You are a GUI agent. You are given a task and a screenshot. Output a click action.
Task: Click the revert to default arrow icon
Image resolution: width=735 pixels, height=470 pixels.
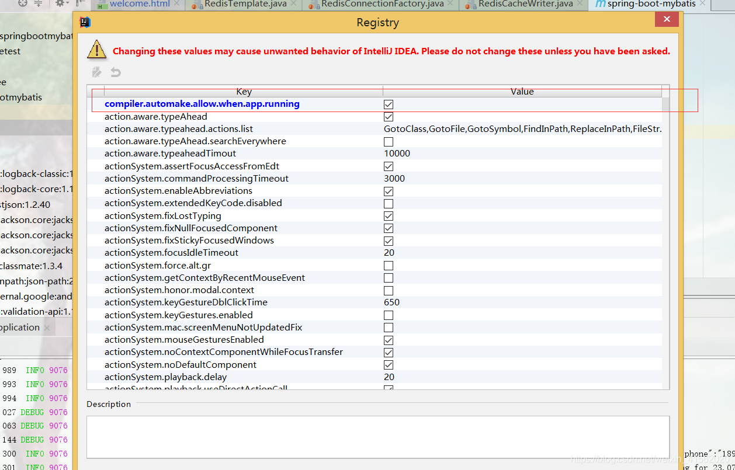[116, 72]
